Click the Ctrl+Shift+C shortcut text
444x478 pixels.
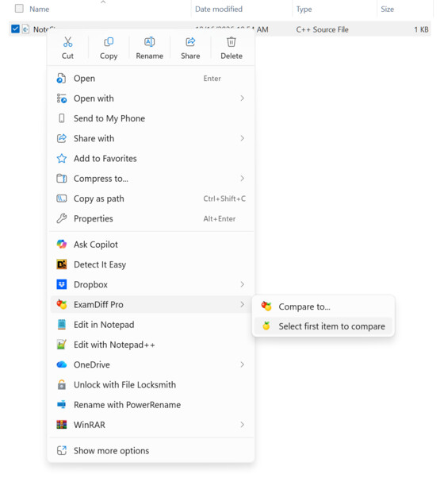(224, 199)
